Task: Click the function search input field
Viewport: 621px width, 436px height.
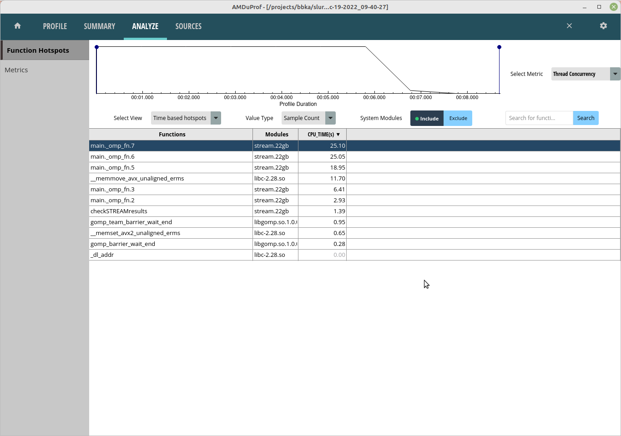Action: tap(539, 118)
